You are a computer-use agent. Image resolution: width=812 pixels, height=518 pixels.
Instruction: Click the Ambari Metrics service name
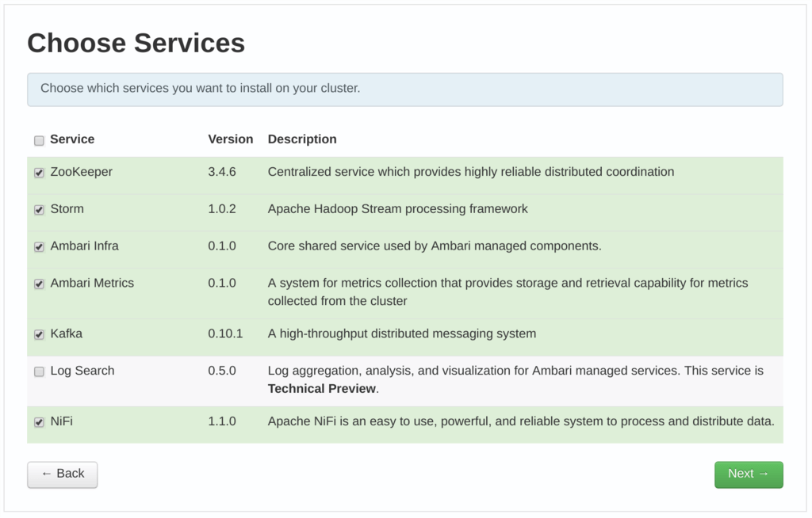[x=92, y=283]
